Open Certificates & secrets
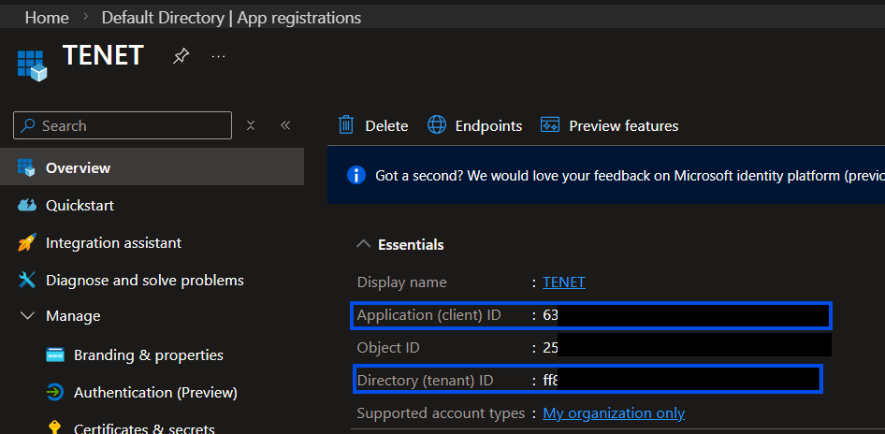The height and width of the screenshot is (434, 885). coord(144,428)
